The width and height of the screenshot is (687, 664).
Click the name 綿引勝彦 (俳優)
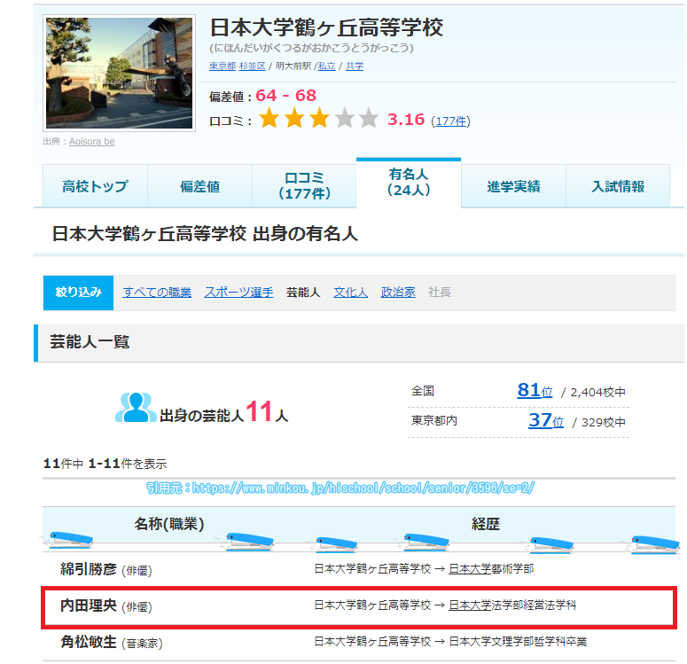(x=106, y=569)
